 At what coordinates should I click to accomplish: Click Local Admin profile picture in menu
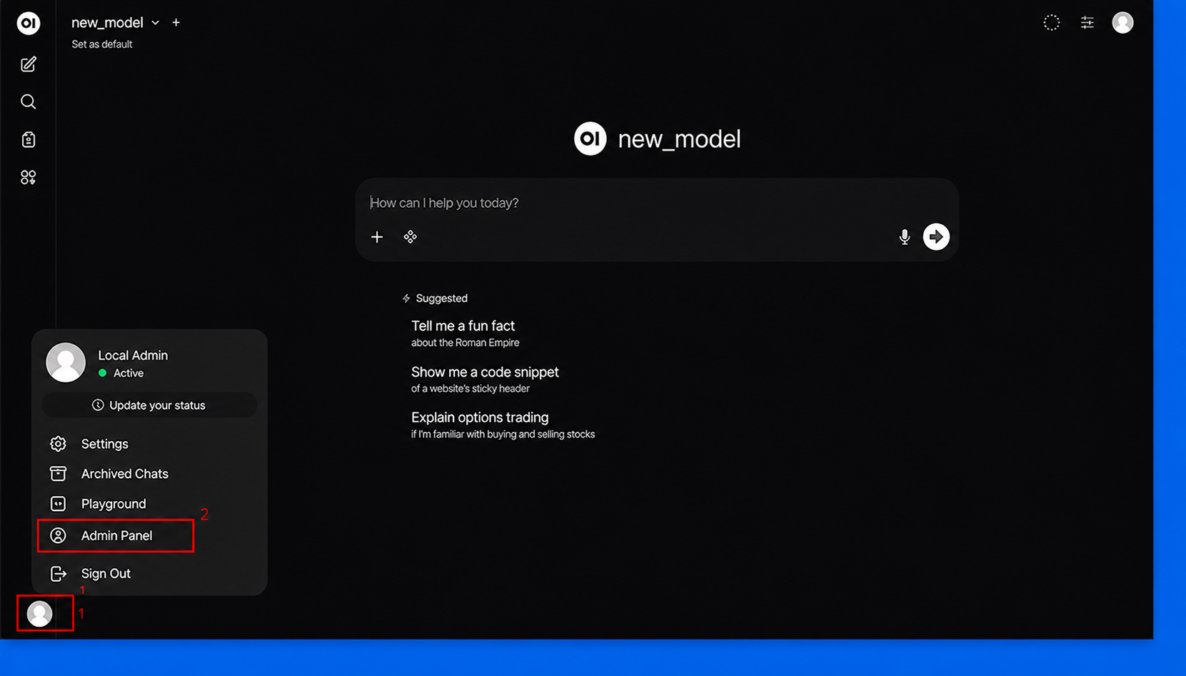coord(66,363)
